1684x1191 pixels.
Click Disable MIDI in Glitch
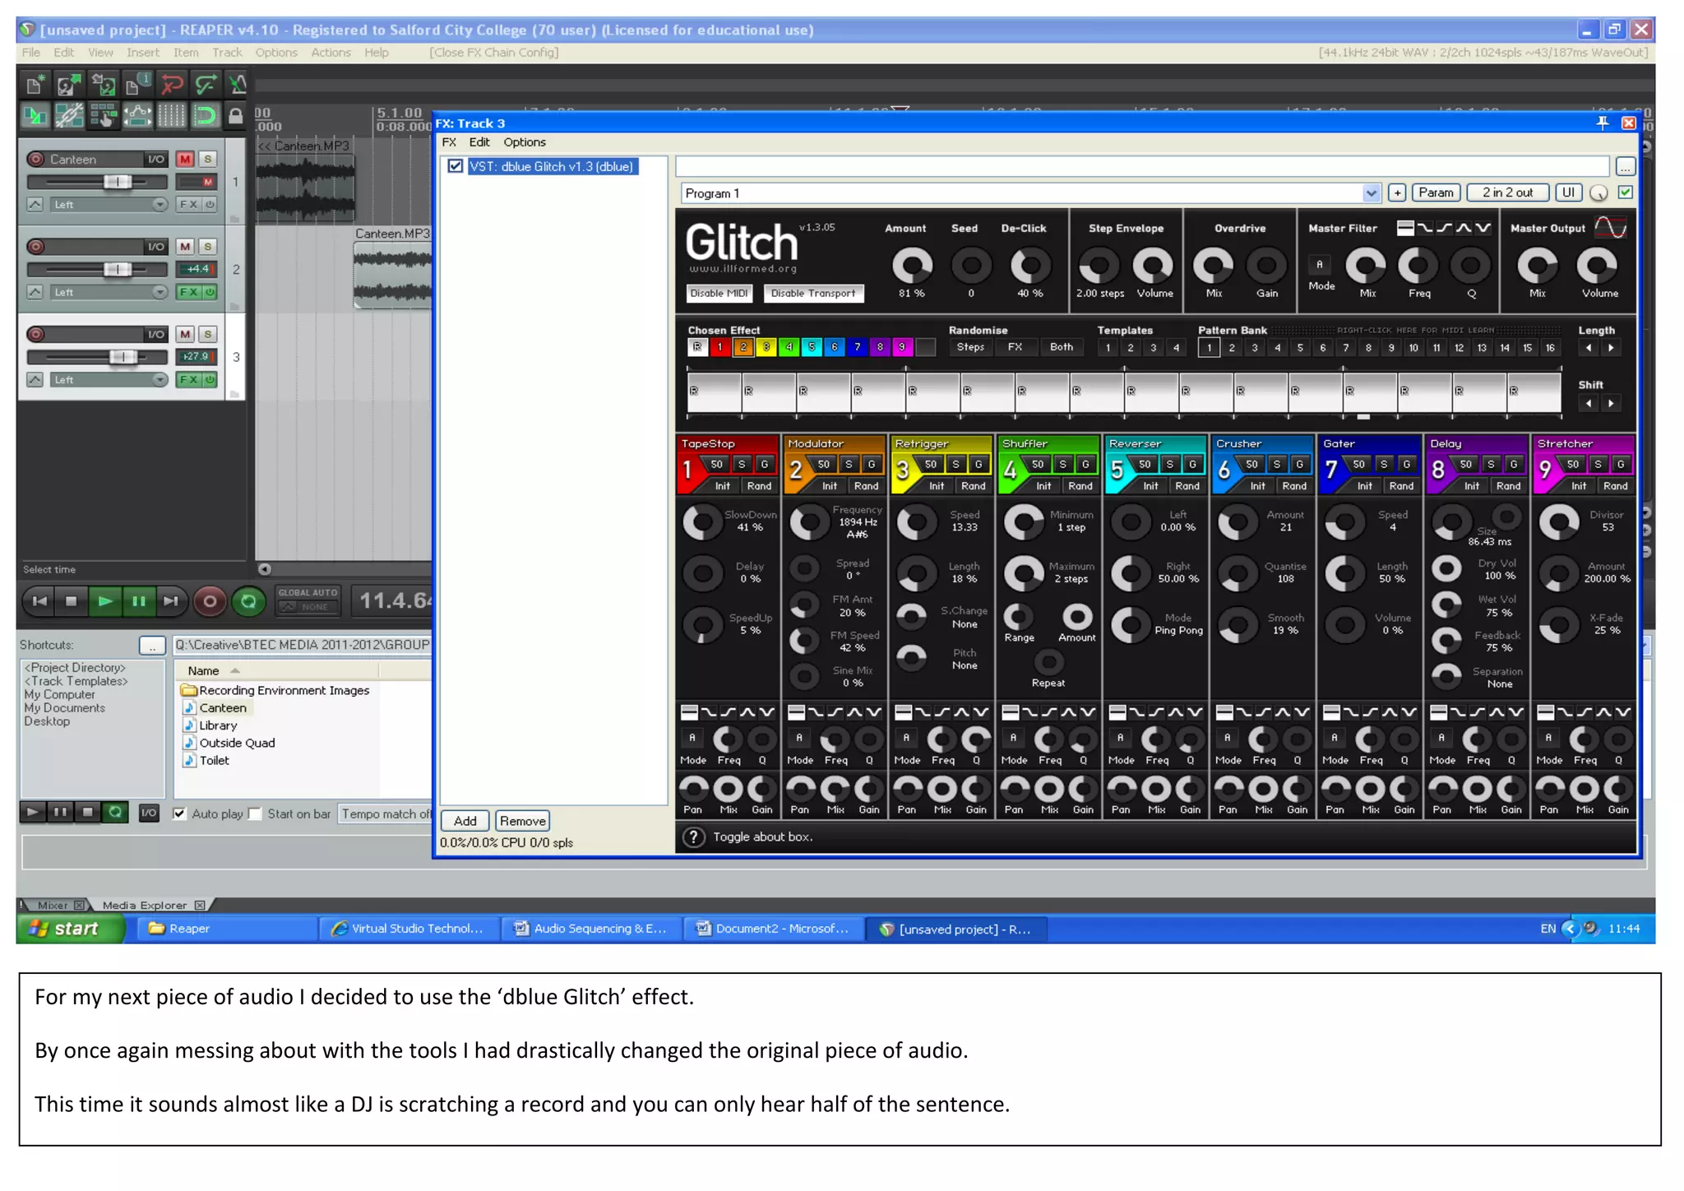coord(719,294)
